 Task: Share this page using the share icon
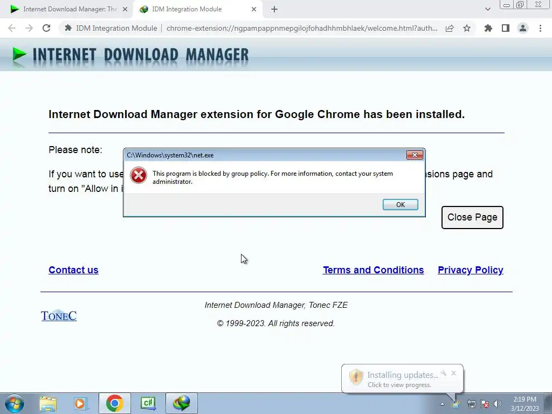pos(450,28)
